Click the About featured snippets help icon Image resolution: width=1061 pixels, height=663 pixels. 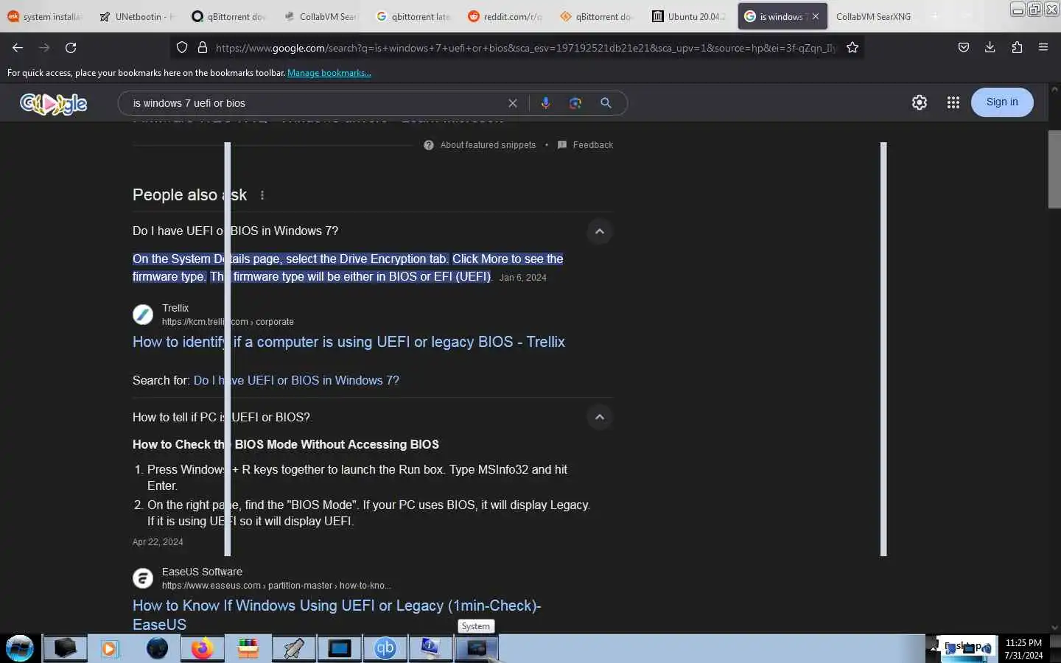click(429, 145)
